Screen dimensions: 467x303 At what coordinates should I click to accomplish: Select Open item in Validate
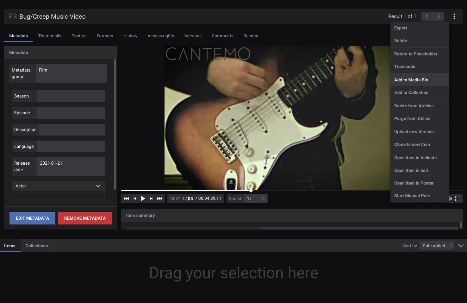(420, 158)
